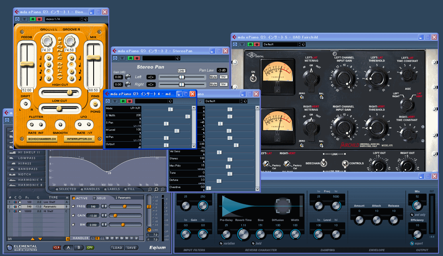Enable read automation (R) in StereoPan window

click(130, 58)
